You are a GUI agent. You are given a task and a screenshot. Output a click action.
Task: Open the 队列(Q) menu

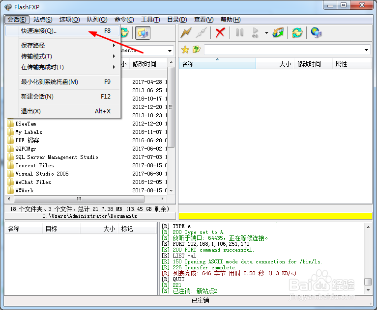pos(97,20)
